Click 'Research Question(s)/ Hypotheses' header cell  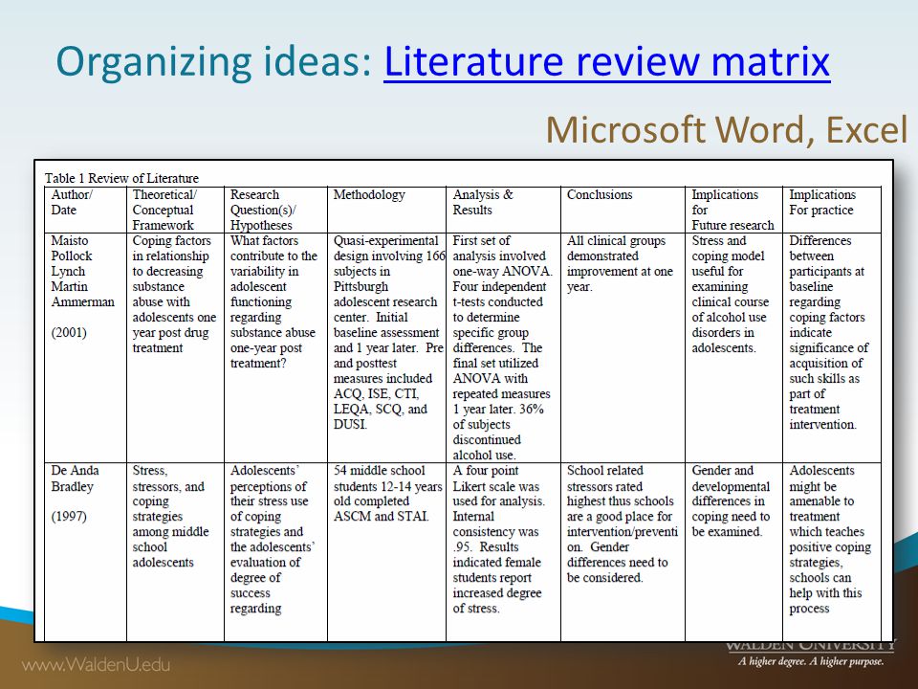(275, 210)
